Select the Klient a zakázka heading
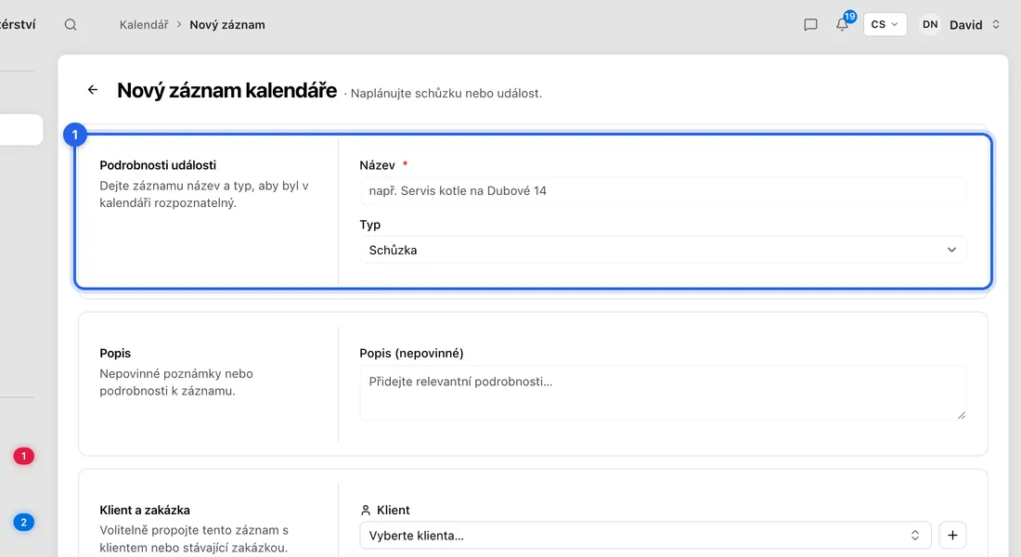1021x557 pixels. click(x=145, y=510)
